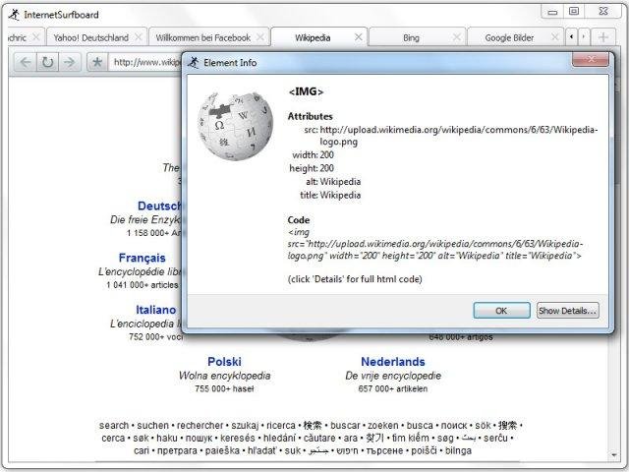This screenshot has width=629, height=472.
Task: Open a new tab with the plus button
Action: (602, 37)
